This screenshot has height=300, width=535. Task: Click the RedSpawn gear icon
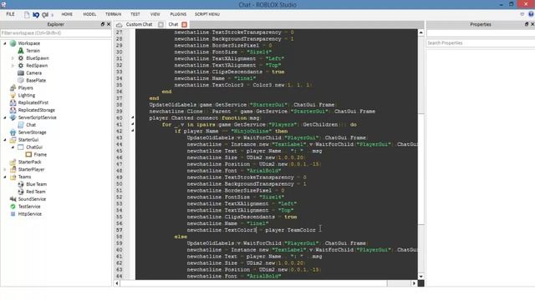(21, 66)
